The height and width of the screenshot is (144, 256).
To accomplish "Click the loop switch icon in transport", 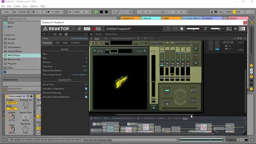I will (162, 12).
